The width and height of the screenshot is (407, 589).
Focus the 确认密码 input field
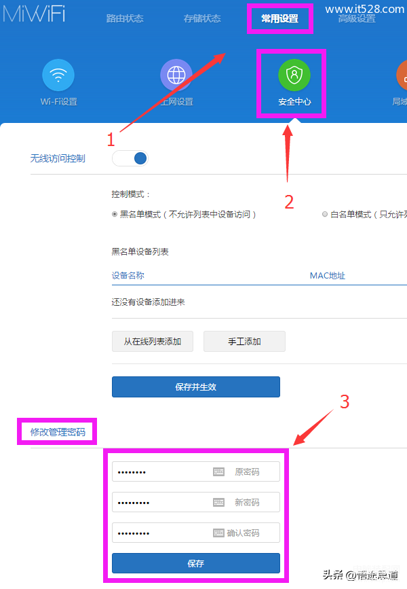[196, 533]
